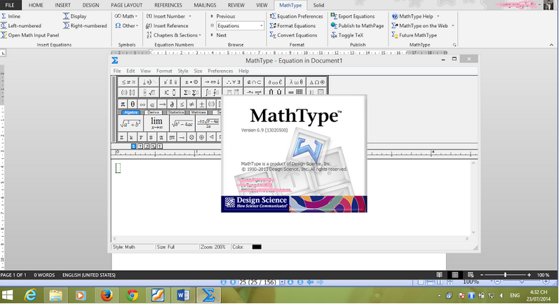Open set theory symbols palette (∈∩⊂)

pyautogui.click(x=254, y=82)
